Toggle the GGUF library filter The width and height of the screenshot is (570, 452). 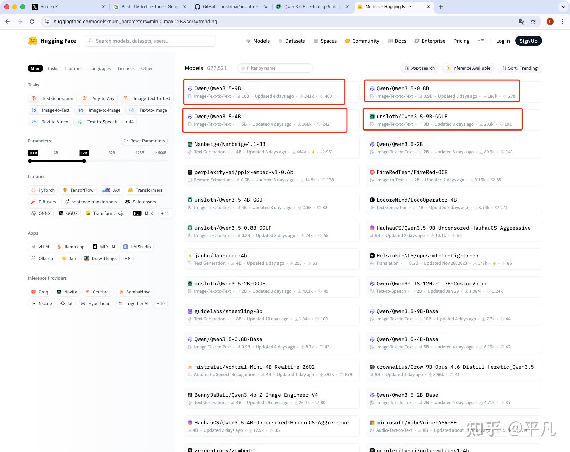click(x=68, y=213)
